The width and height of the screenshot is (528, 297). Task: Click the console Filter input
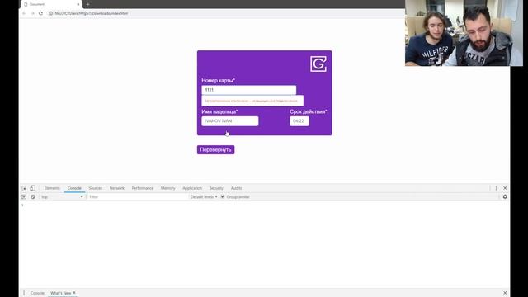click(138, 197)
